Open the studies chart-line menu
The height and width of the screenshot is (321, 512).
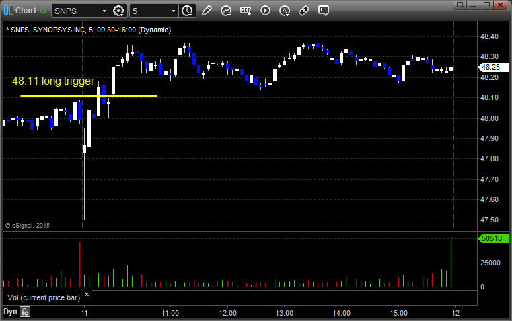pyautogui.click(x=226, y=11)
